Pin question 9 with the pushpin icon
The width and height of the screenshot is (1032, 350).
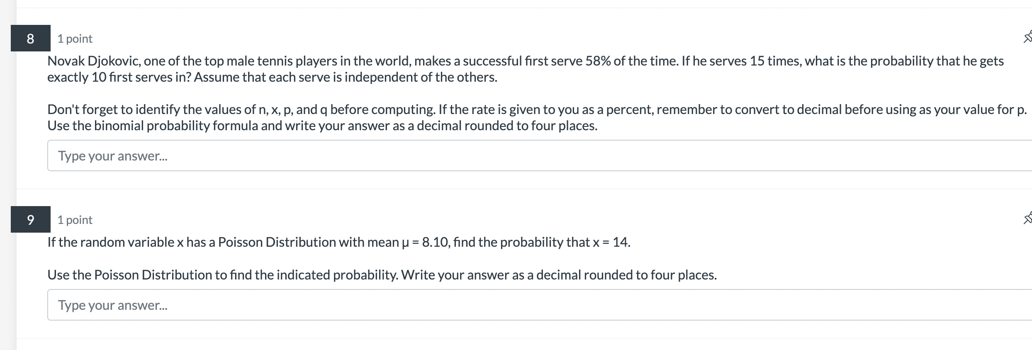1028,218
